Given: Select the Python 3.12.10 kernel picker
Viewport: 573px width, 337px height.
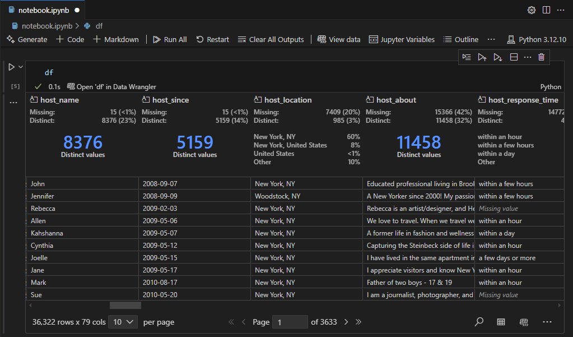Looking at the screenshot, I should pyautogui.click(x=537, y=39).
